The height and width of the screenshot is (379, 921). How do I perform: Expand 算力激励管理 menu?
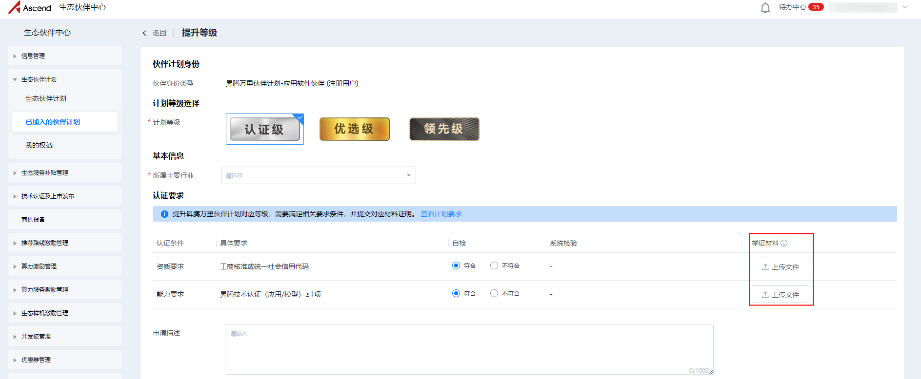65,266
